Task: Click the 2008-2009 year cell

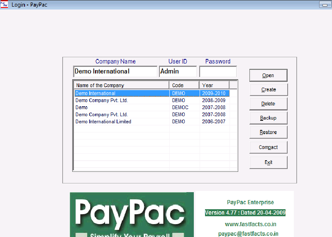Action: coord(214,100)
